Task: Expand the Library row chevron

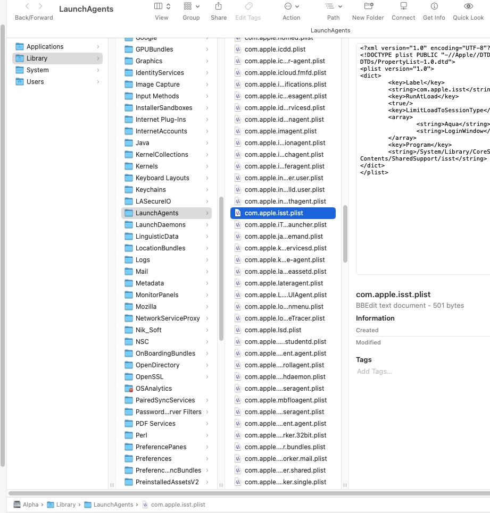Action: click(98, 58)
